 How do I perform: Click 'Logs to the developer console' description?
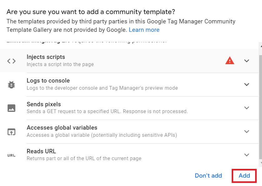pyautogui.click(x=102, y=88)
